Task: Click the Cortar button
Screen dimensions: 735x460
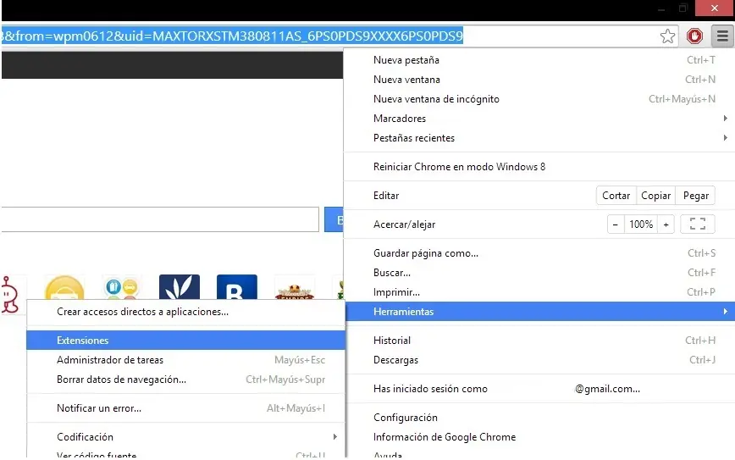Action: coord(616,196)
